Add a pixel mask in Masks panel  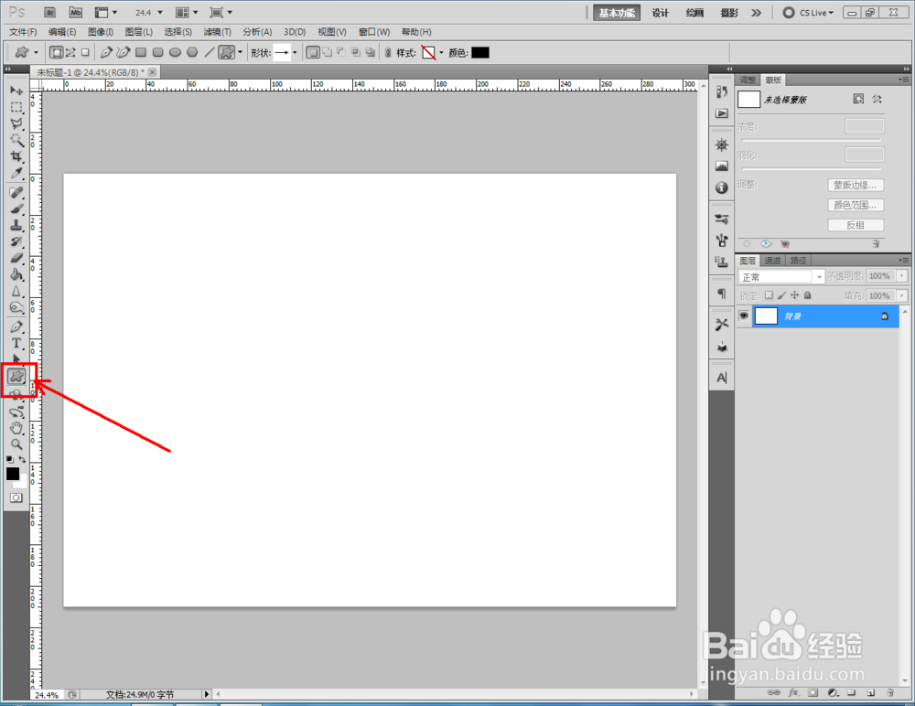coord(858,99)
